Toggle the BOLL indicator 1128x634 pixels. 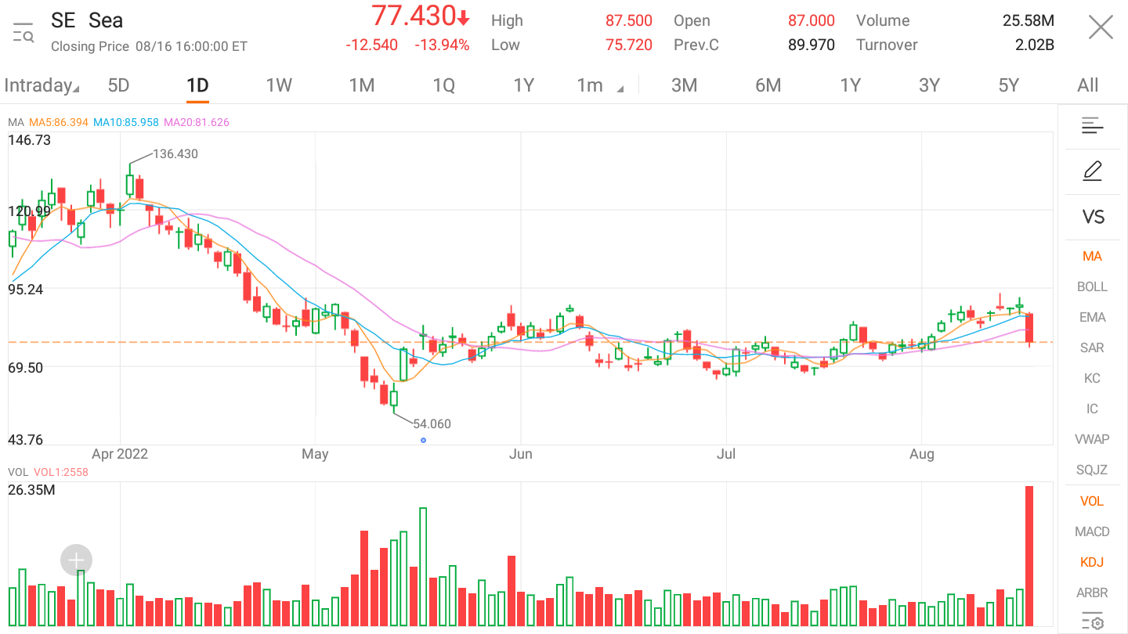tap(1092, 286)
